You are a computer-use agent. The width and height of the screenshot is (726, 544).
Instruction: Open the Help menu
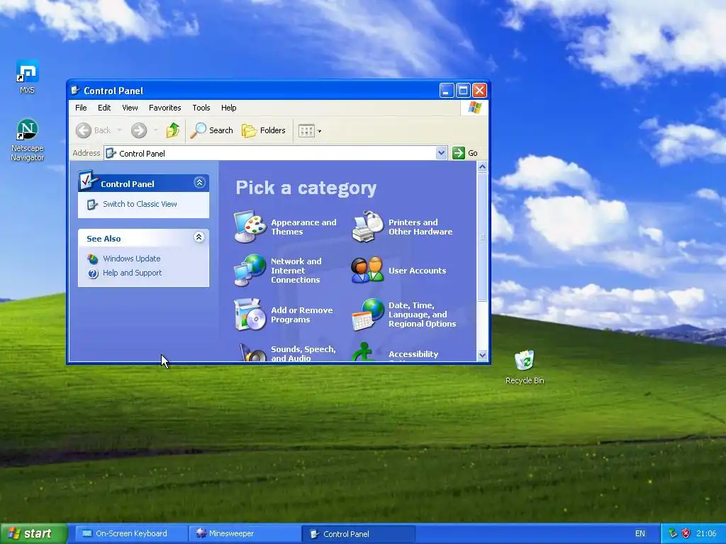[229, 108]
